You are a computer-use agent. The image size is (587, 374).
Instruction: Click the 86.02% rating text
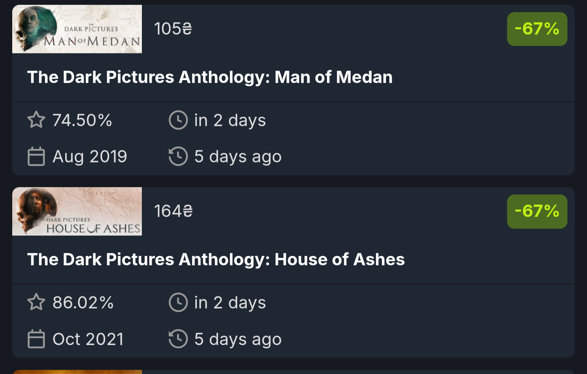(x=83, y=302)
